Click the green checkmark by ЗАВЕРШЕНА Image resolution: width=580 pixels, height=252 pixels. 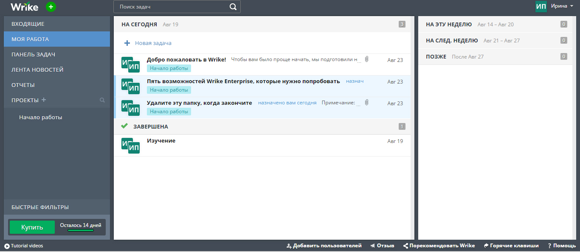[x=124, y=126]
